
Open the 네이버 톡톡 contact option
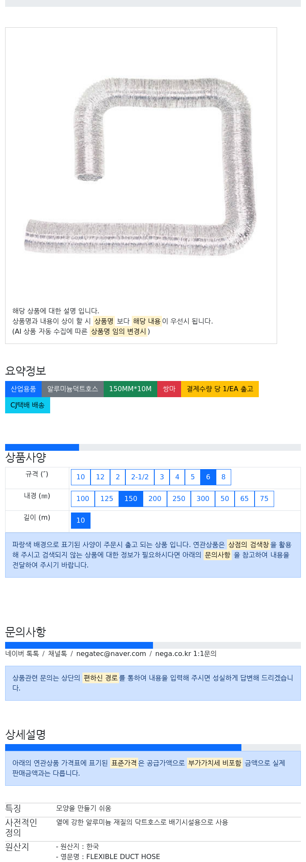click(22, 653)
